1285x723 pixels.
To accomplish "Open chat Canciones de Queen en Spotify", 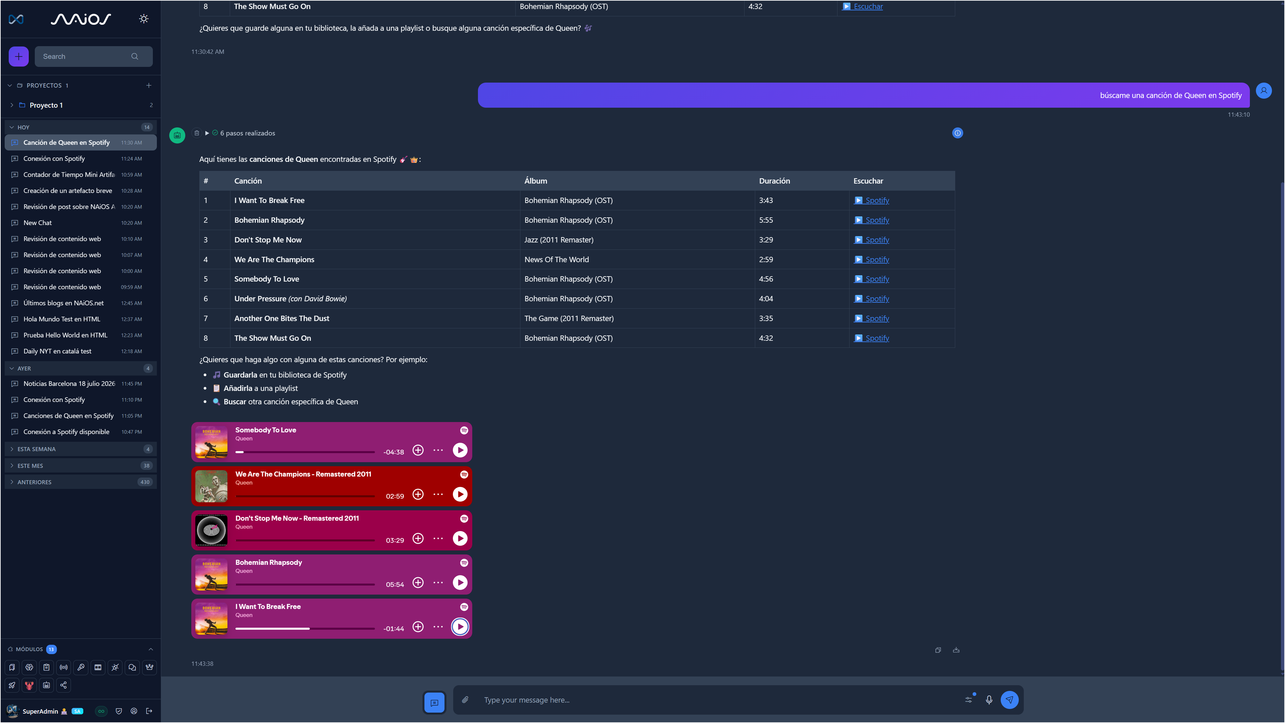I will pyautogui.click(x=80, y=416).
